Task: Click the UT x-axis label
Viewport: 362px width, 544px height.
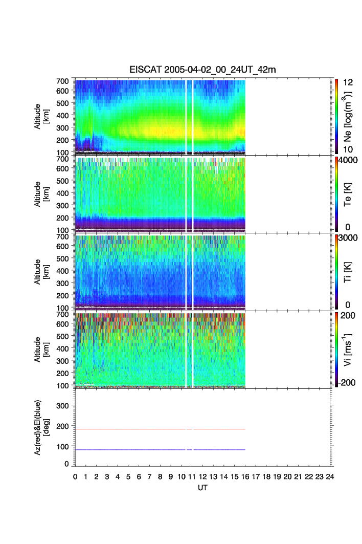Action: click(202, 488)
